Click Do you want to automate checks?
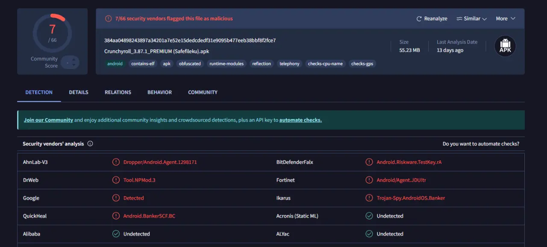The width and height of the screenshot is (547, 247). (x=481, y=144)
